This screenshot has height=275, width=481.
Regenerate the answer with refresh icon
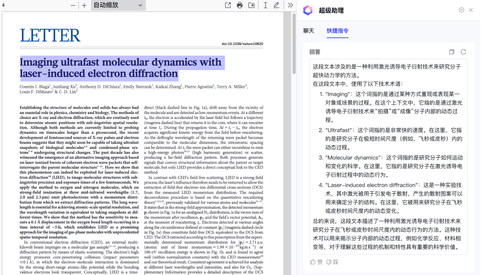(463, 52)
